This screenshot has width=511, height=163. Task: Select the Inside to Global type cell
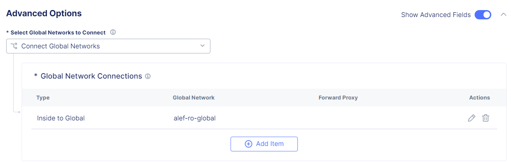point(61,118)
